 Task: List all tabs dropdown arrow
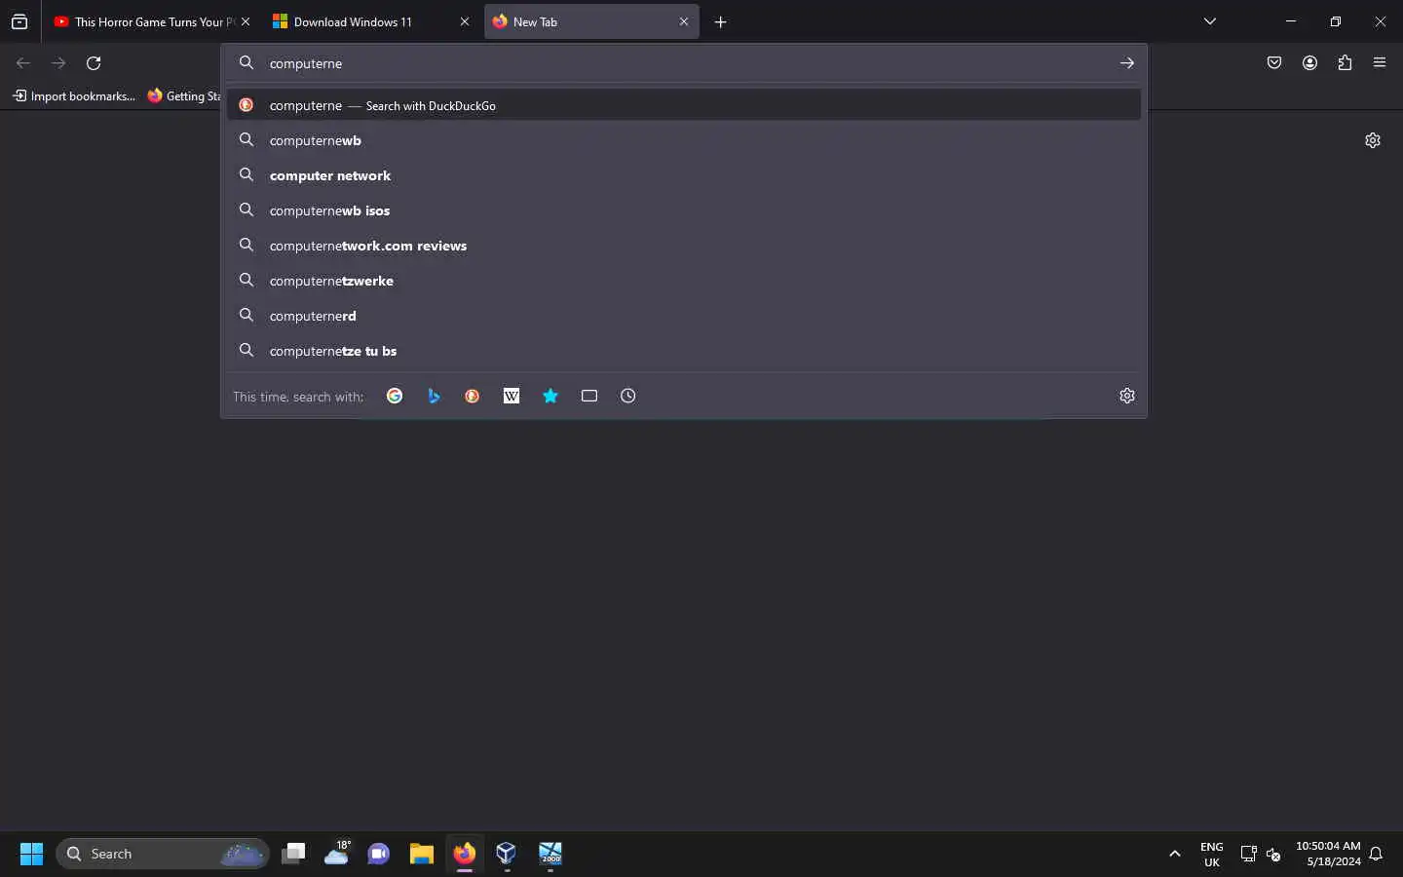pyautogui.click(x=1210, y=21)
